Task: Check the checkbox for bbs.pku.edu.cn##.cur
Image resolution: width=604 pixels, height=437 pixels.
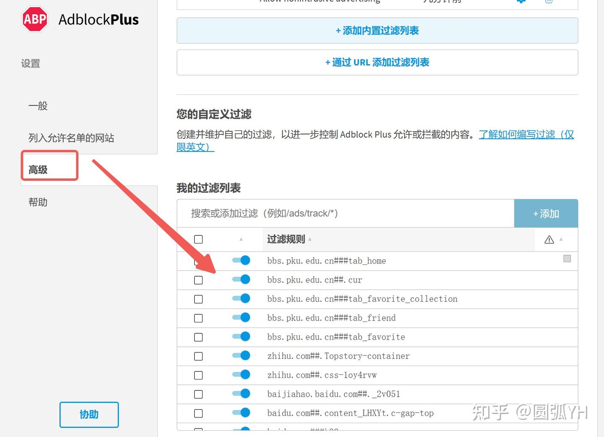Action: click(x=198, y=280)
